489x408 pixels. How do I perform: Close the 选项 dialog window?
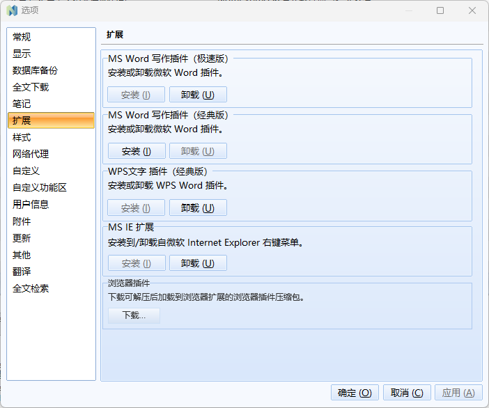click(x=472, y=10)
